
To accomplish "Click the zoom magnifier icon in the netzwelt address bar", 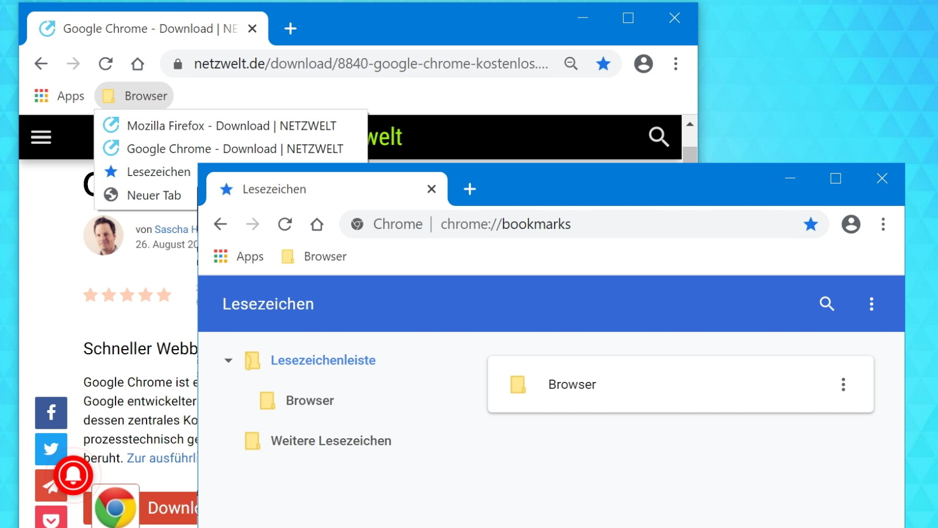I will (571, 63).
